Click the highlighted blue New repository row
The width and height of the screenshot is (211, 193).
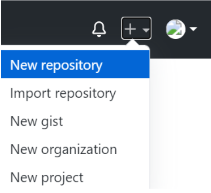coord(75,64)
